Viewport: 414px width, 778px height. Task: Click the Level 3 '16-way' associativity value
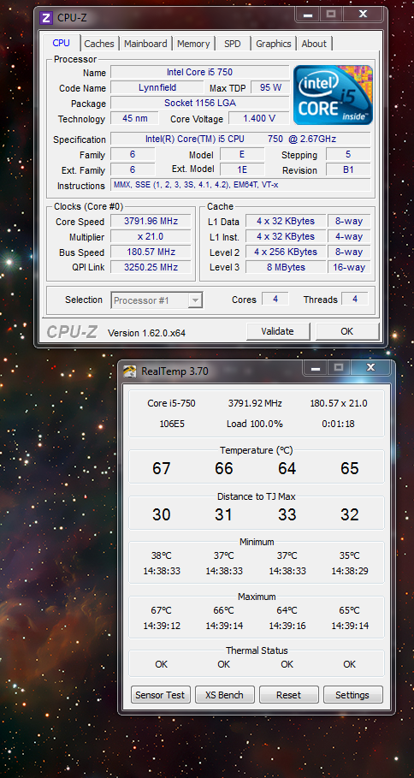point(349,267)
